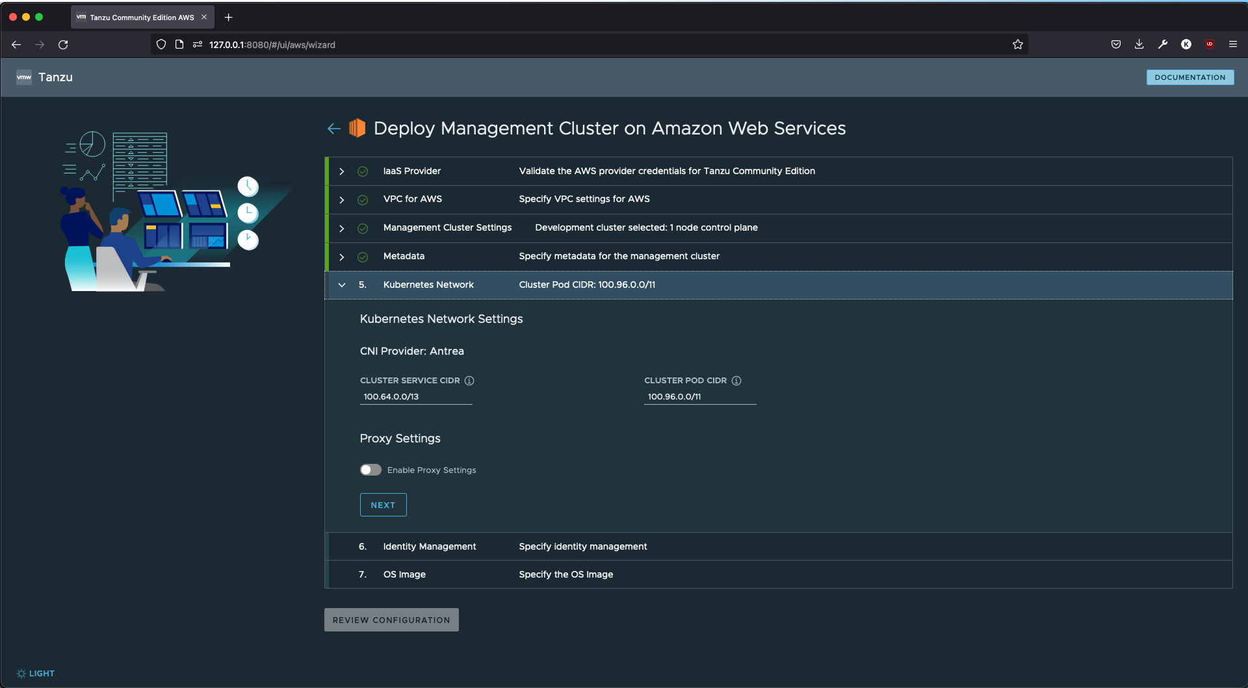The image size is (1248, 688).
Task: Focus the Cluster Pod CIDR field
Action: click(700, 397)
